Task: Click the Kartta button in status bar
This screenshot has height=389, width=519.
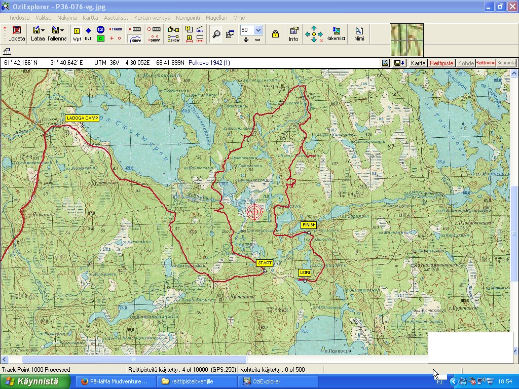Action: coord(418,63)
